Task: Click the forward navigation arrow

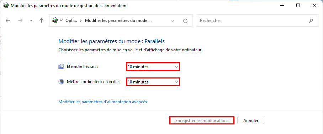Action: [20, 21]
